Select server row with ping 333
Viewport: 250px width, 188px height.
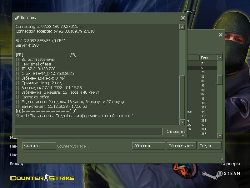tap(202, 120)
